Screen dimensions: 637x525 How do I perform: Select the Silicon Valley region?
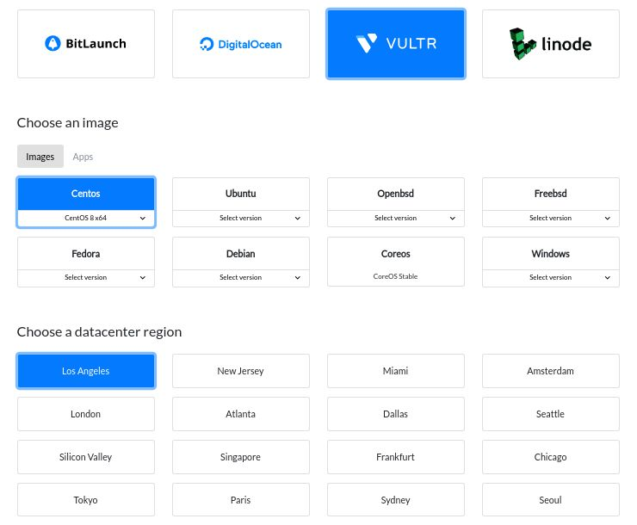86,457
